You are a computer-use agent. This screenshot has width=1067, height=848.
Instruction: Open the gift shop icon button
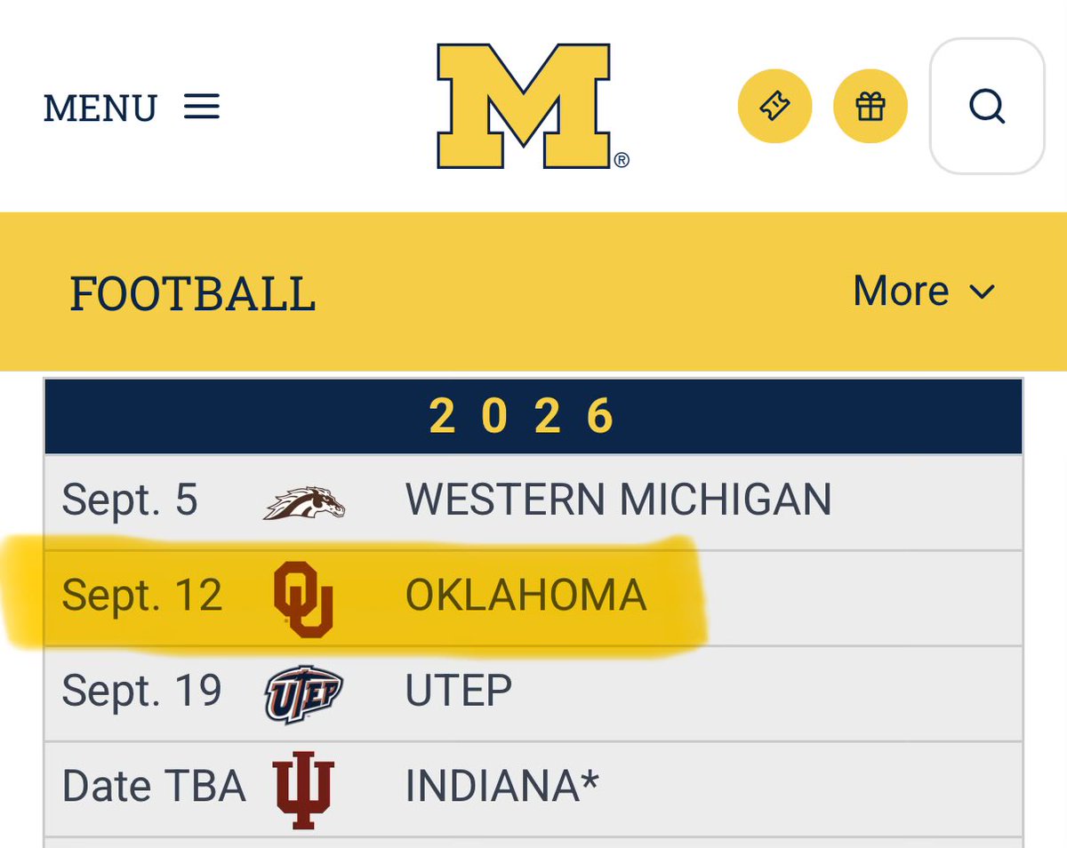click(870, 107)
